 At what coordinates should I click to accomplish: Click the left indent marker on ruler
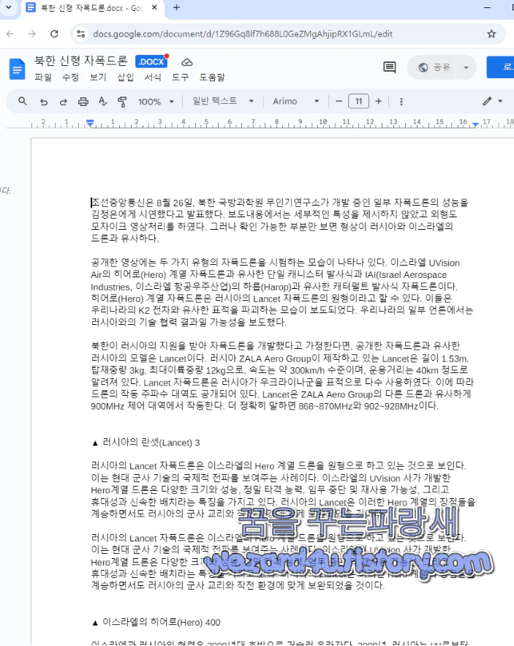90,123
